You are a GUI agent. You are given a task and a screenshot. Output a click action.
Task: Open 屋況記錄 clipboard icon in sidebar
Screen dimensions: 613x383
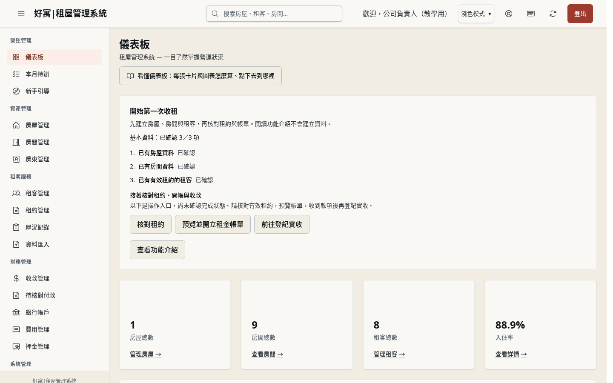[16, 227]
